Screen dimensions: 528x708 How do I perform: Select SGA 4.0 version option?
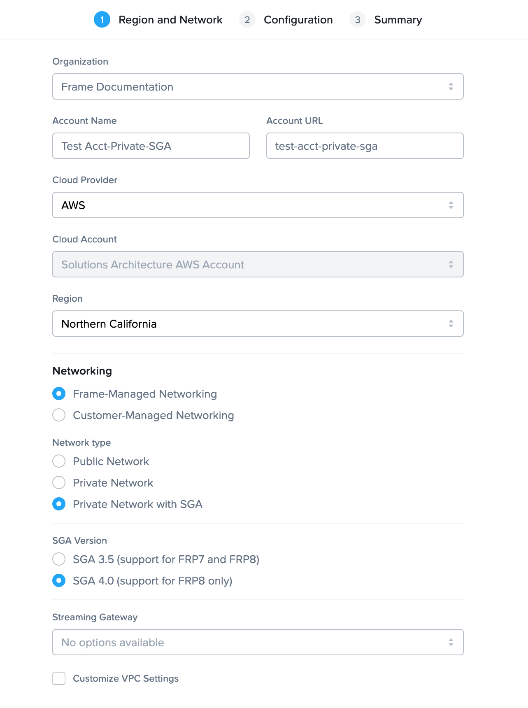coord(59,580)
